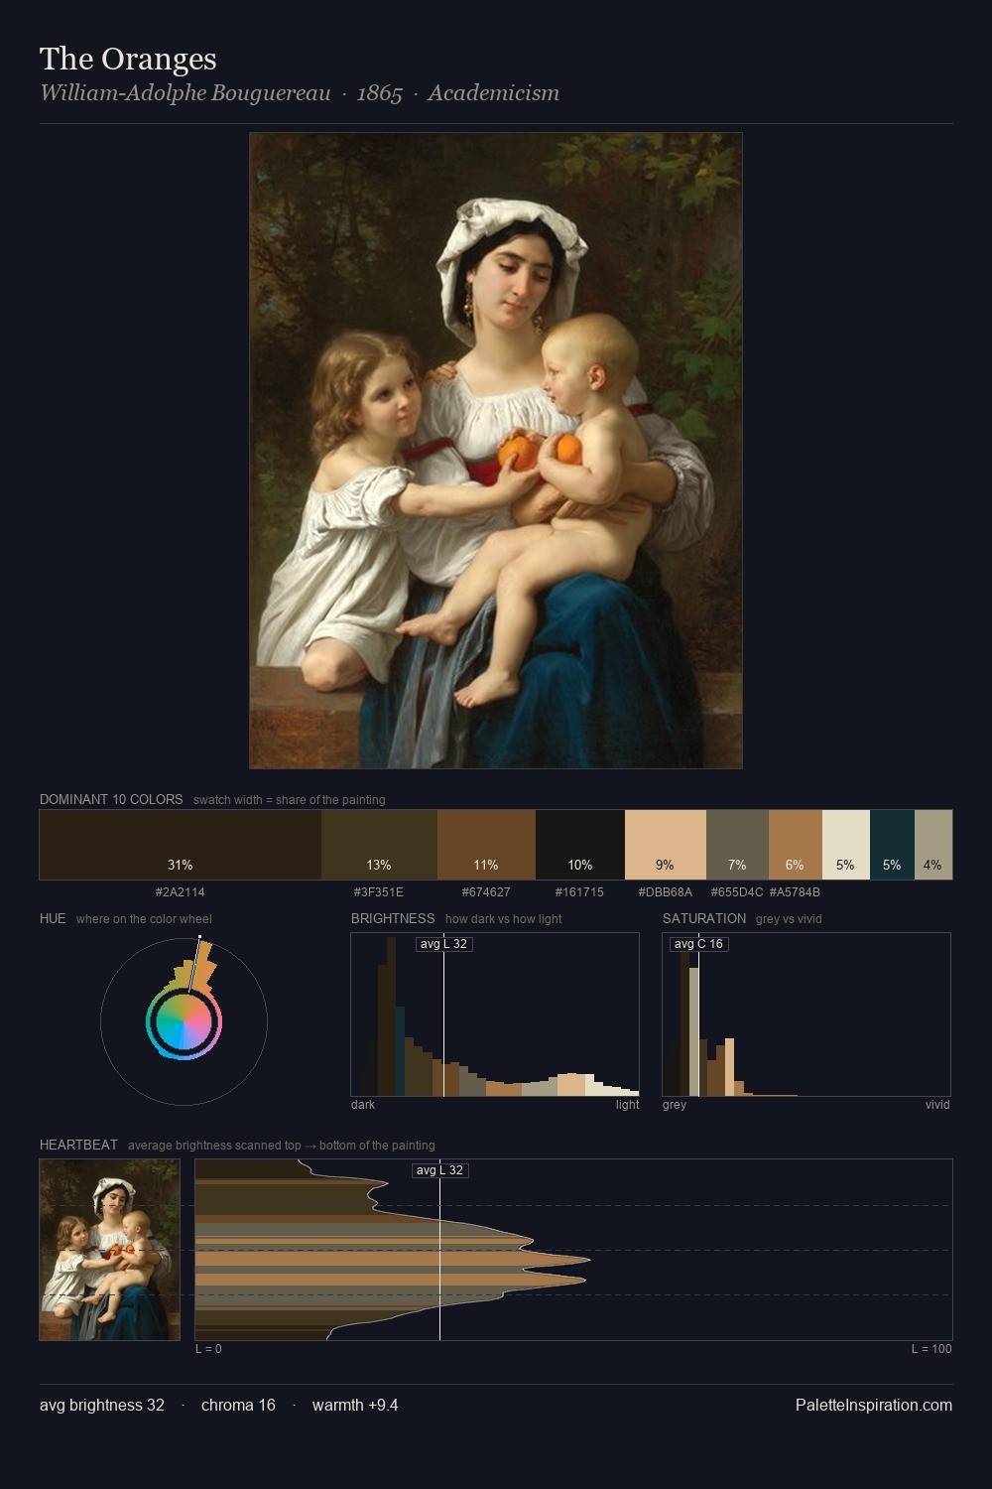Click the 'SATURATION' section heading
Image resolution: width=992 pixels, height=1489 pixels.
(x=704, y=918)
